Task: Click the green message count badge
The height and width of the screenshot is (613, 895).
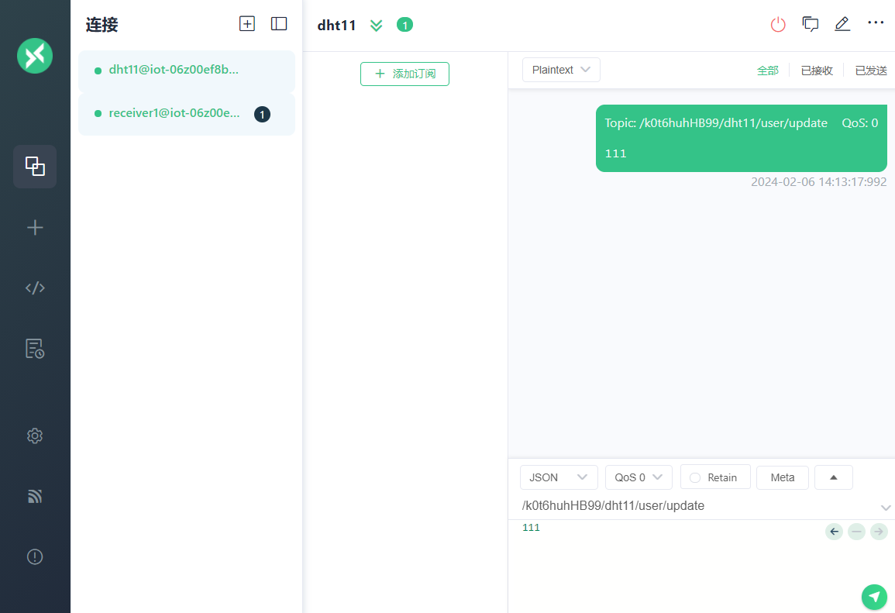Action: [404, 25]
